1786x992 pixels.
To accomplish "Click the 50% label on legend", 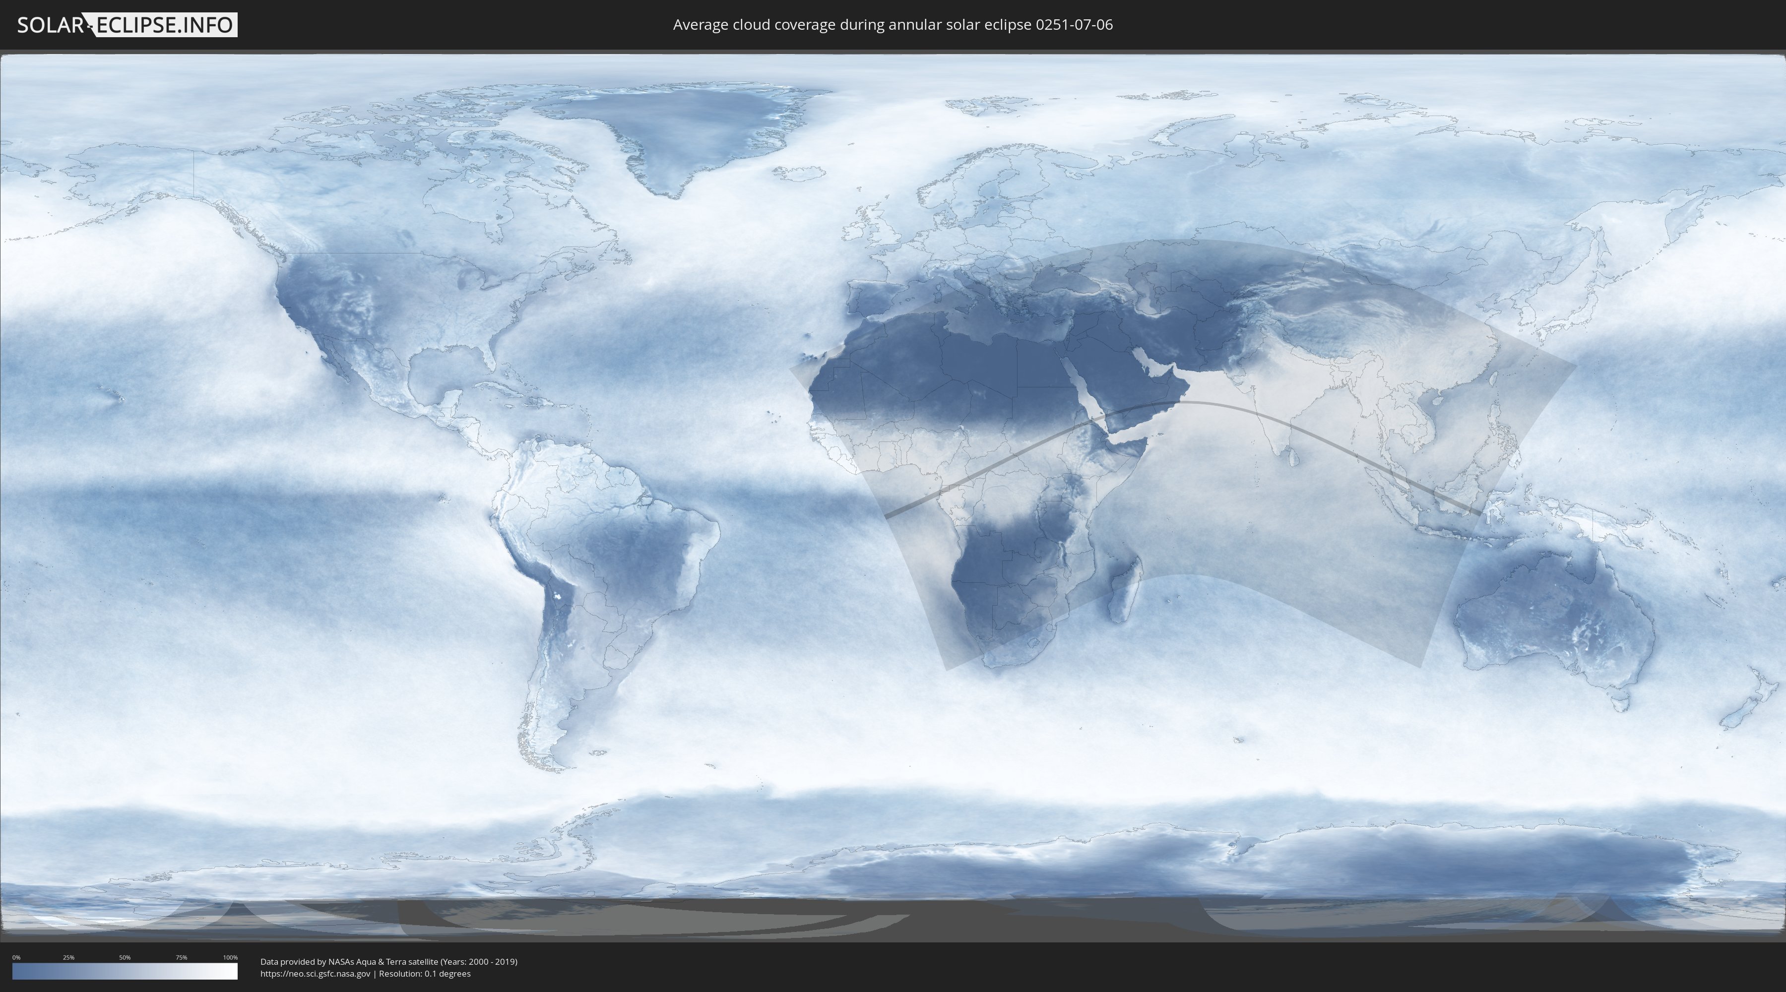I will pyautogui.click(x=125, y=957).
